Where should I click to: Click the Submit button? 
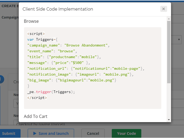pos(10,134)
